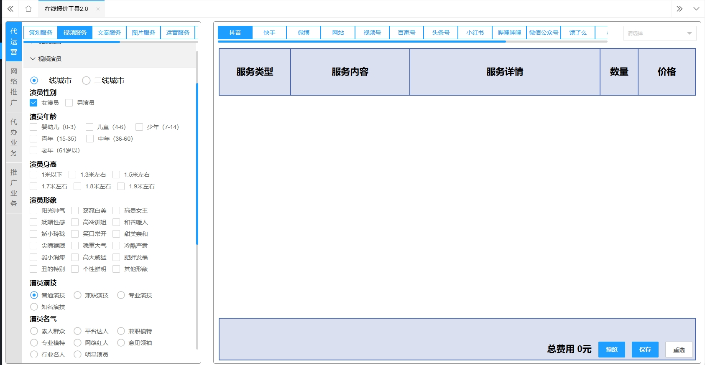The height and width of the screenshot is (365, 705).
Task: Click the double left arrow icon
Action: [x=10, y=9]
